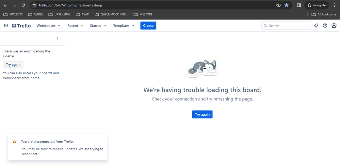Image resolution: width=340 pixels, height=168 pixels.
Task: Click the trello.com address bar URL
Action: click(x=71, y=5)
